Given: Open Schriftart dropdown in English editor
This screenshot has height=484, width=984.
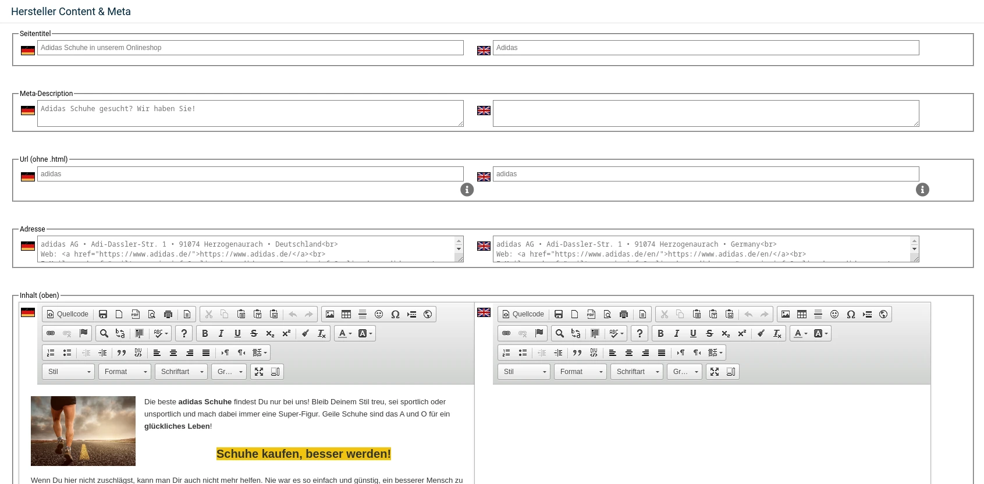Looking at the screenshot, I should (x=637, y=372).
